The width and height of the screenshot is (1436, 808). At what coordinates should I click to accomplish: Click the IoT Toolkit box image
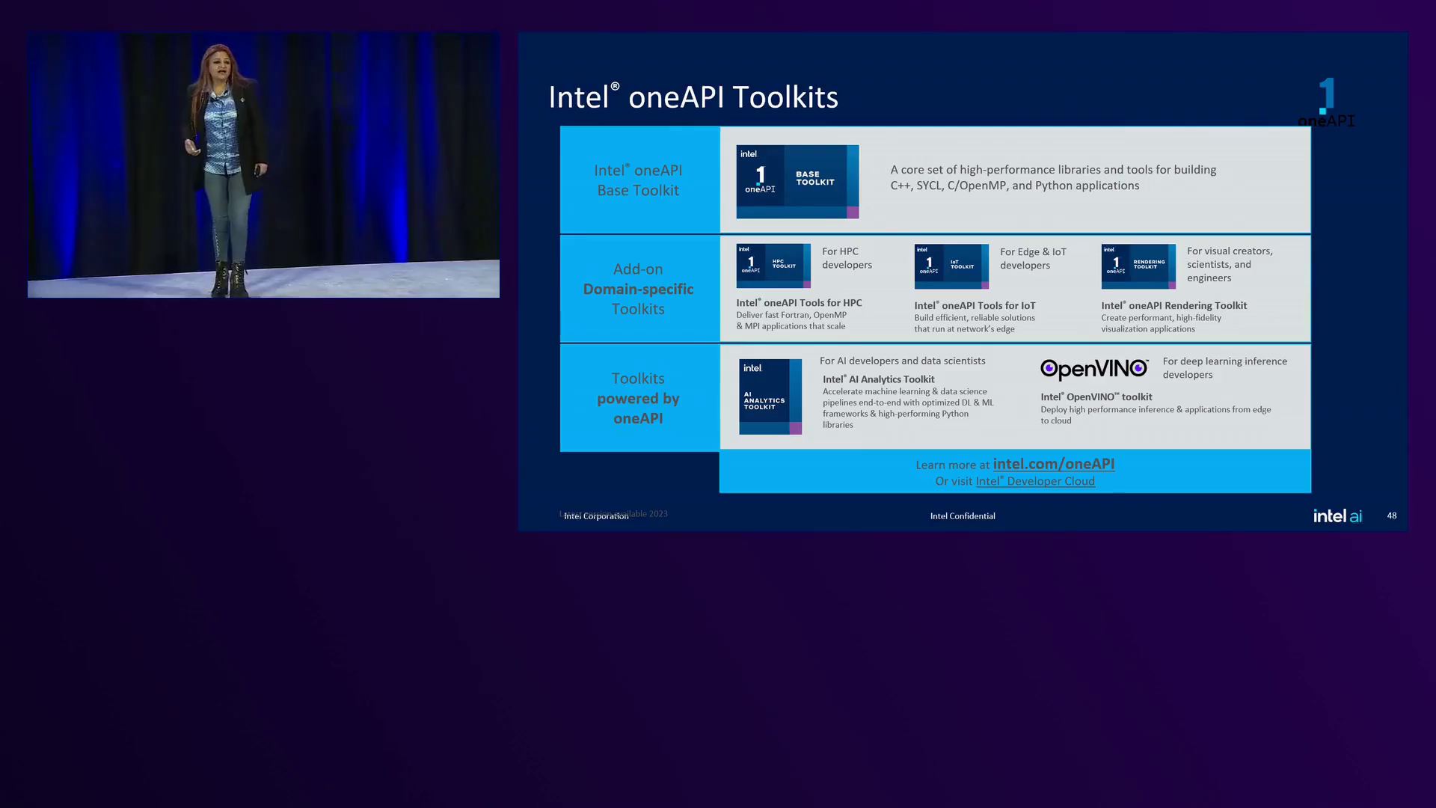951,266
